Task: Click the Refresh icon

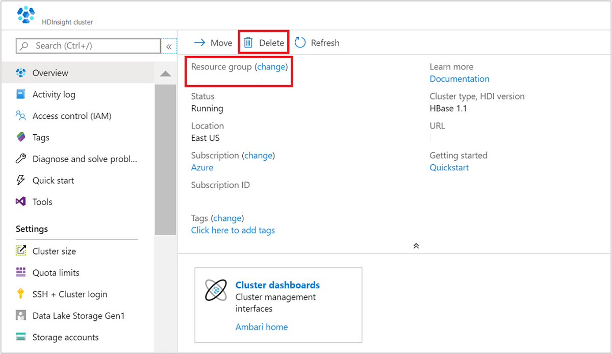Action: click(301, 43)
